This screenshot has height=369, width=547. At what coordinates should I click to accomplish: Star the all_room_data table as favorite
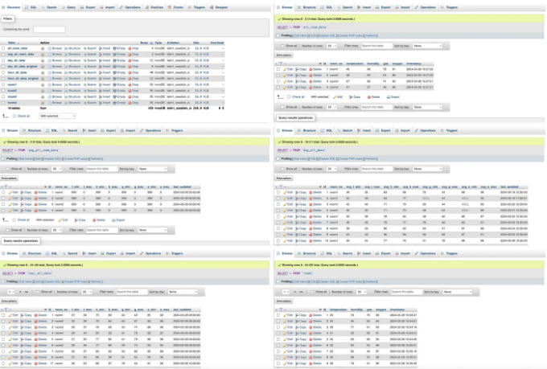tap(43, 48)
